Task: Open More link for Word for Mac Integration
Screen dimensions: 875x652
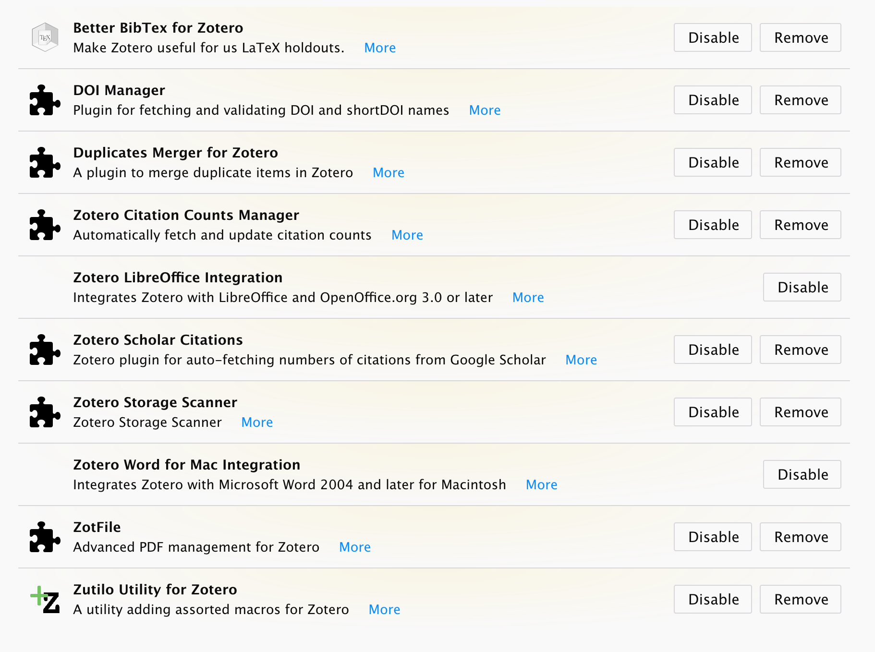Action: (x=542, y=484)
